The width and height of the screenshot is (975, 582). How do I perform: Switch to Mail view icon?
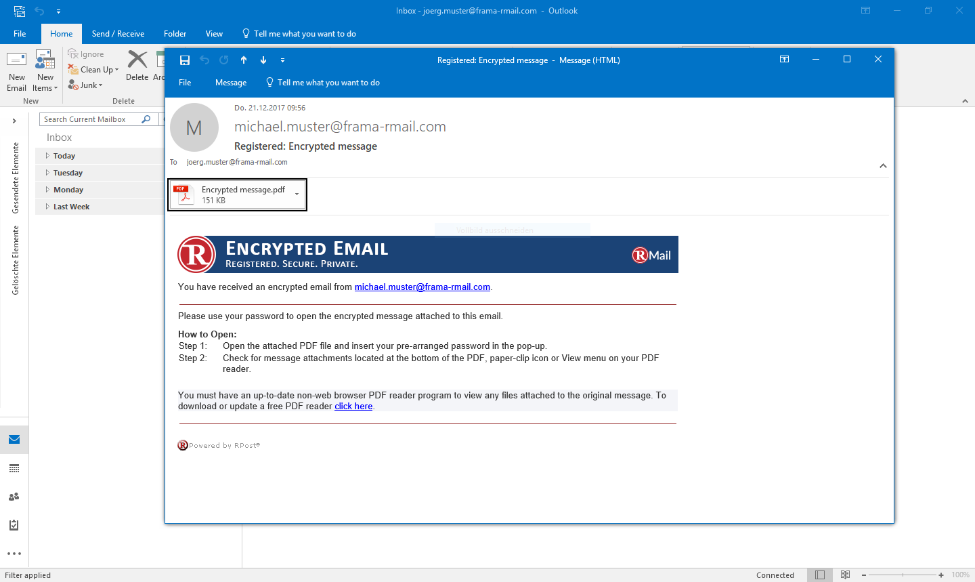[x=14, y=440]
